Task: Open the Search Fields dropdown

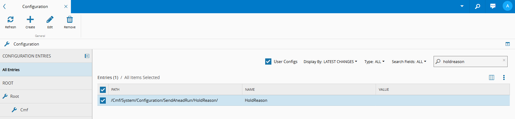Action: [409, 61]
